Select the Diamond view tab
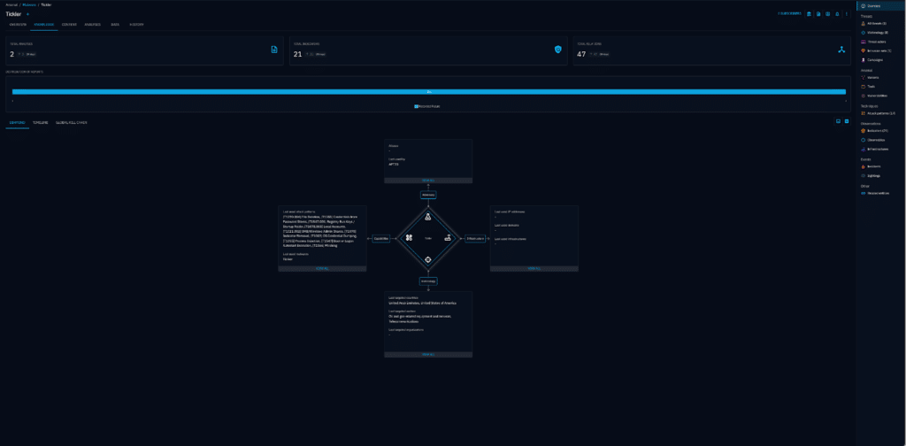 point(18,123)
